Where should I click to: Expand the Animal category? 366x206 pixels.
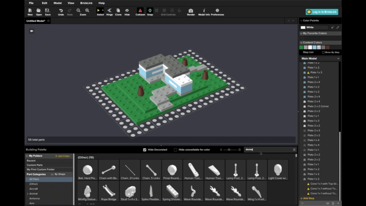28,194
